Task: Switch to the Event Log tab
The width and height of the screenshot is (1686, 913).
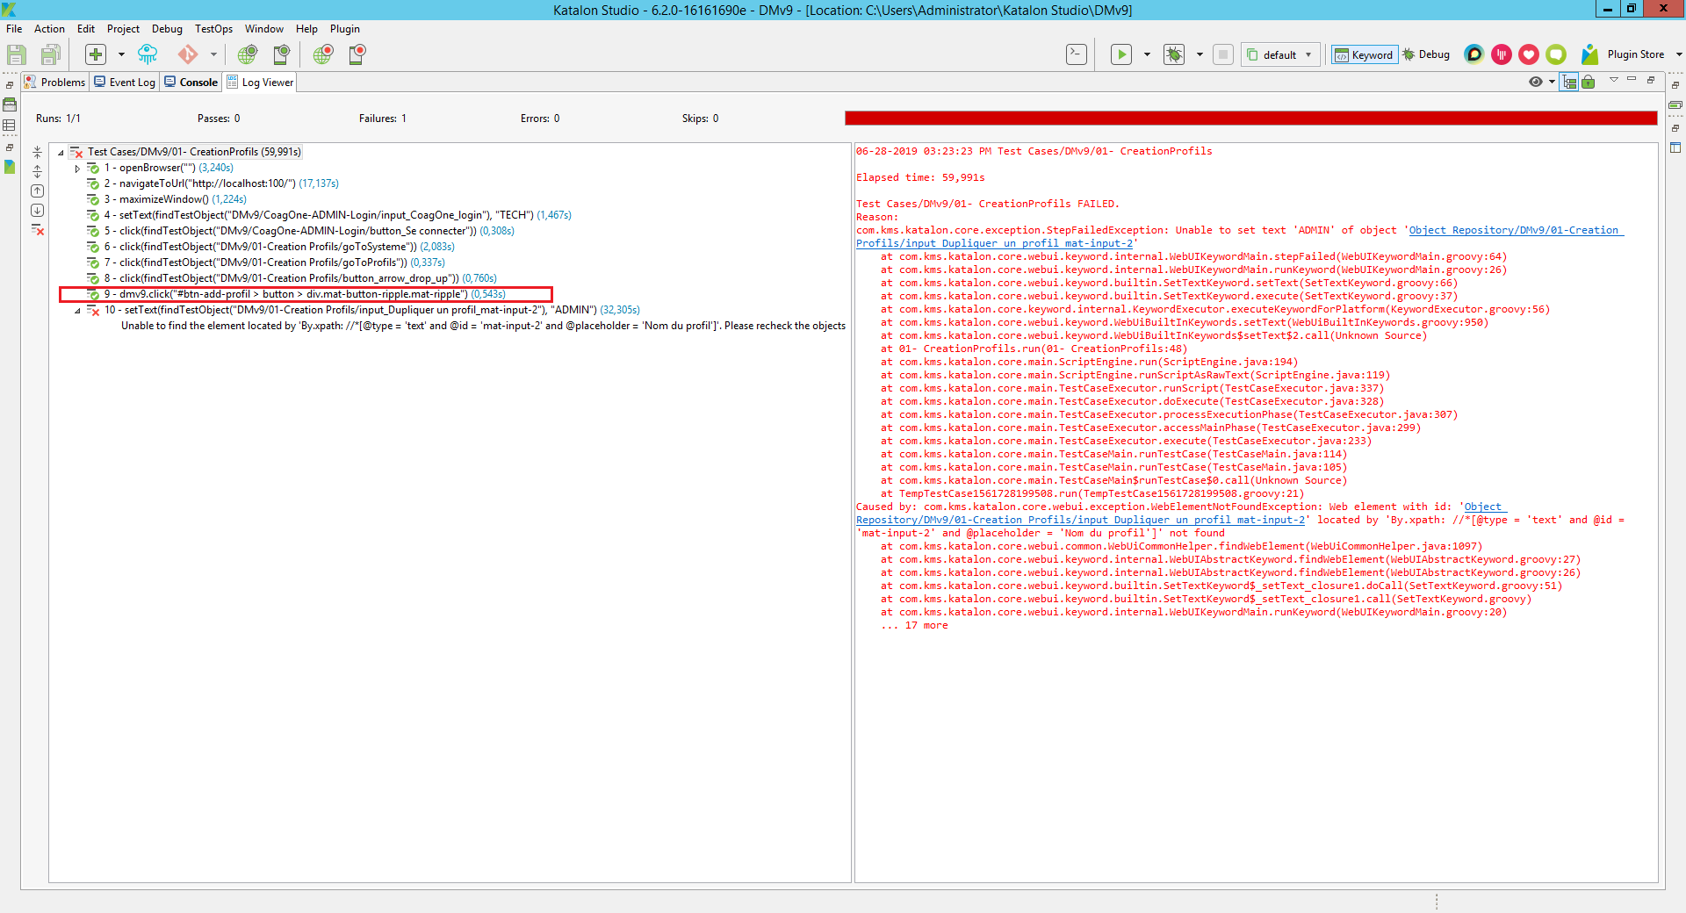Action: tap(125, 83)
